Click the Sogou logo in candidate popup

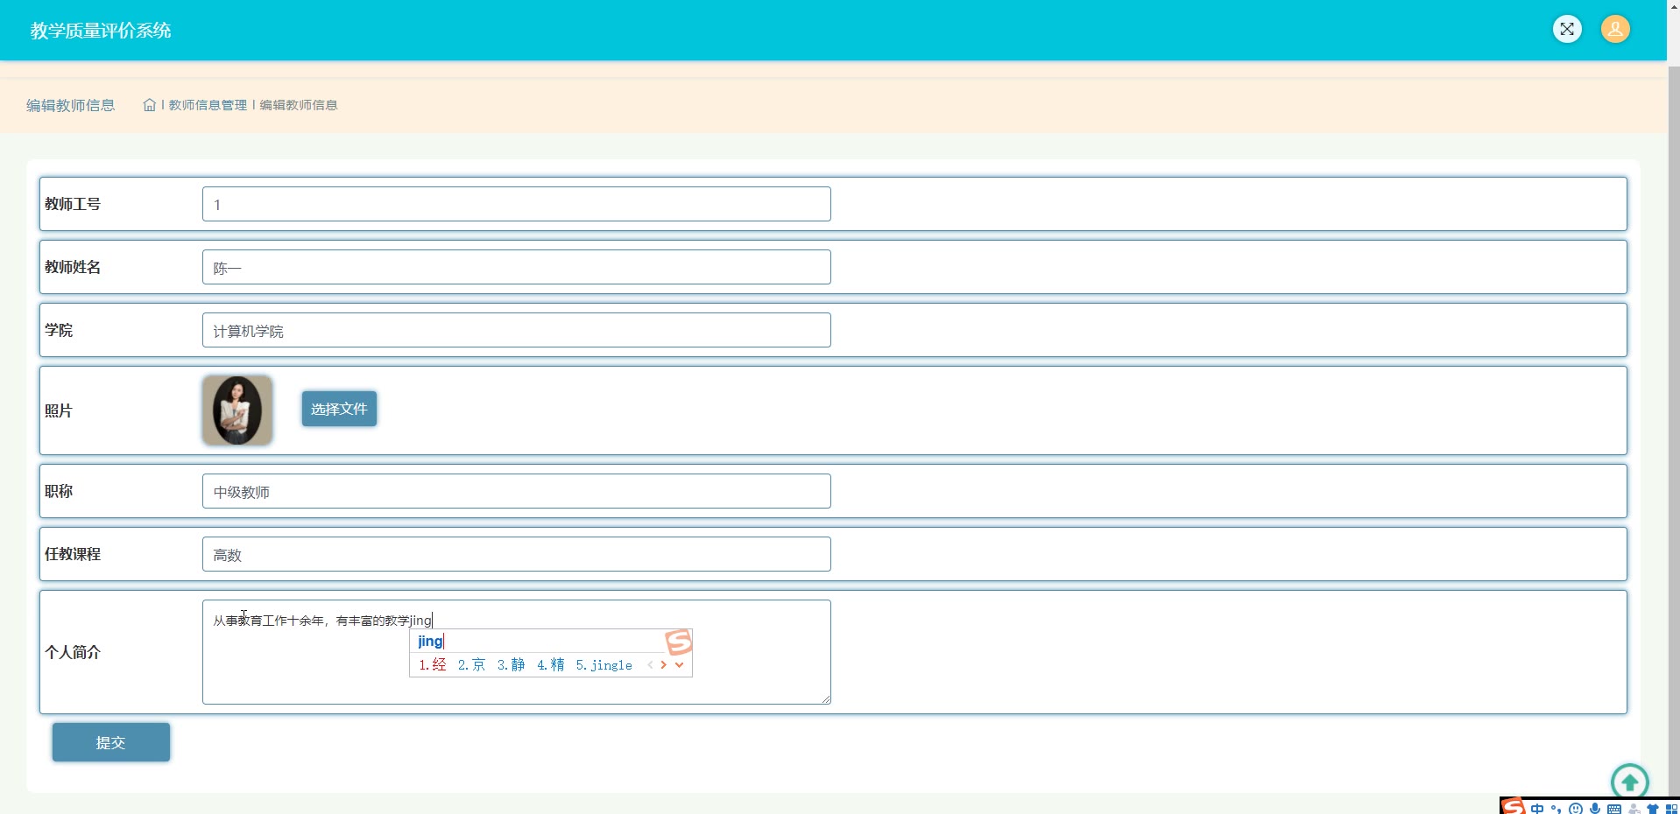click(x=679, y=642)
